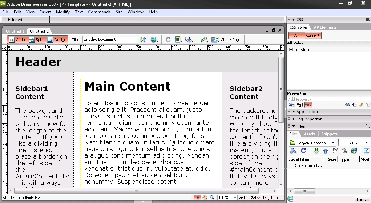Image resolution: width=371 pixels, height=203 pixels.
Task: Toggle Current mode in CSS Styles
Action: (313, 35)
